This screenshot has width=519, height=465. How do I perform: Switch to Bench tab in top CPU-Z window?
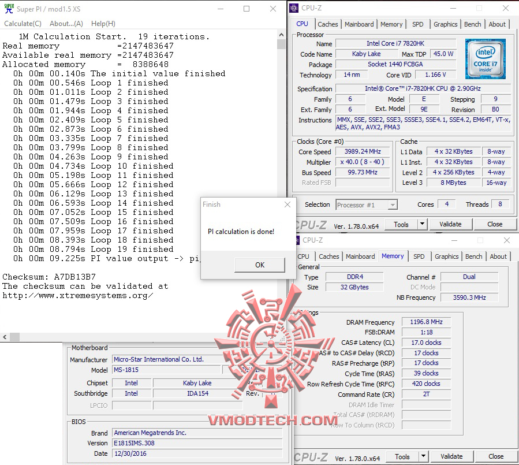(x=472, y=24)
